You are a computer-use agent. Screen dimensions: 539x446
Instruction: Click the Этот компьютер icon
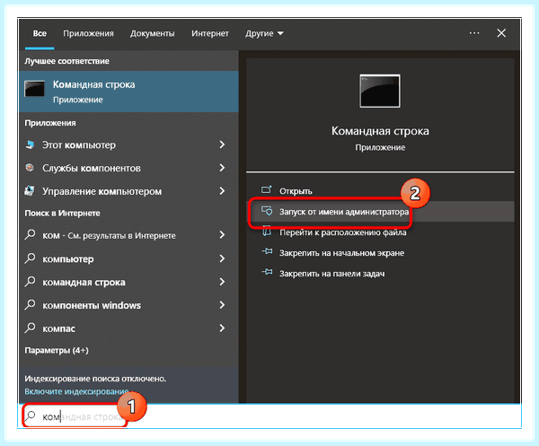30,144
